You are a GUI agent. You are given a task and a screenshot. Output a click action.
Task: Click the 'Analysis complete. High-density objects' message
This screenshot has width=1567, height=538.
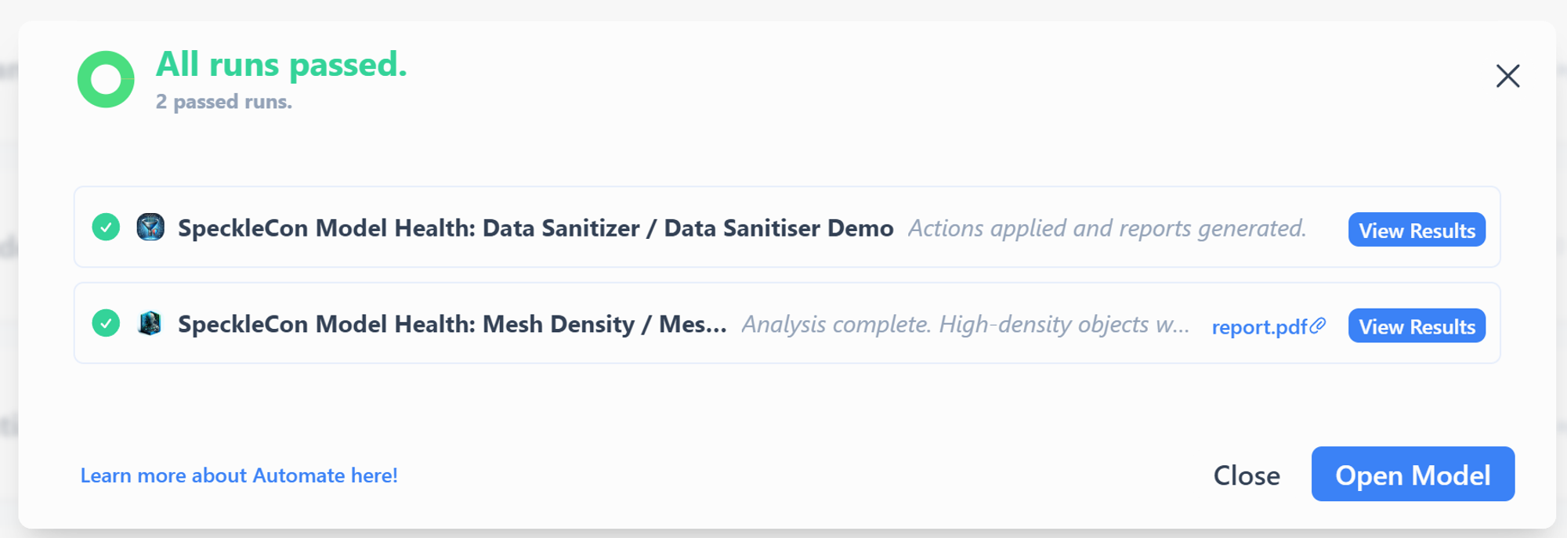coord(965,324)
